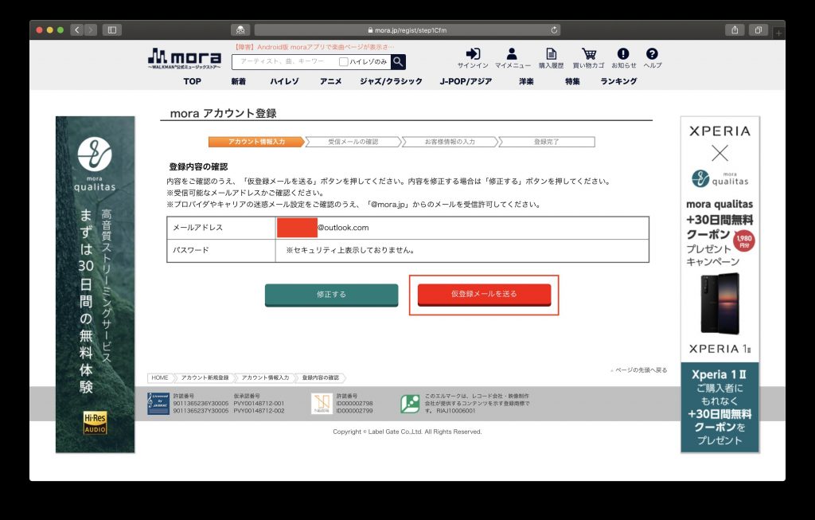Viewport: 815px width, 520px height.
Task: Click the search magnifier button
Action: pos(398,62)
